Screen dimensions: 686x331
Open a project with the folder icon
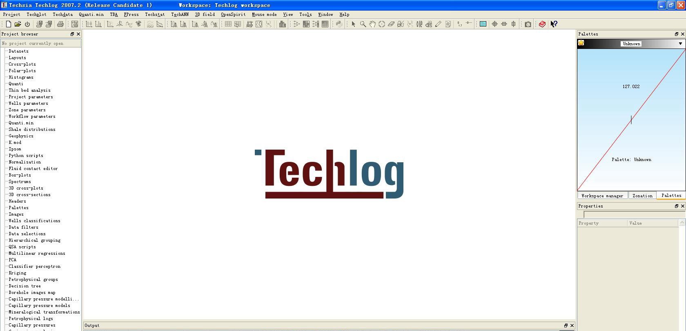(x=18, y=24)
